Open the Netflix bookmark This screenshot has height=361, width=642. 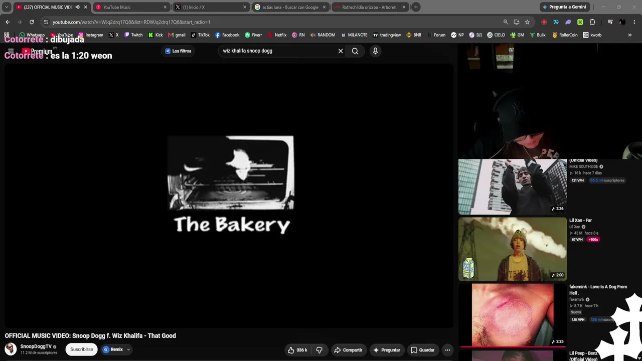coord(277,35)
